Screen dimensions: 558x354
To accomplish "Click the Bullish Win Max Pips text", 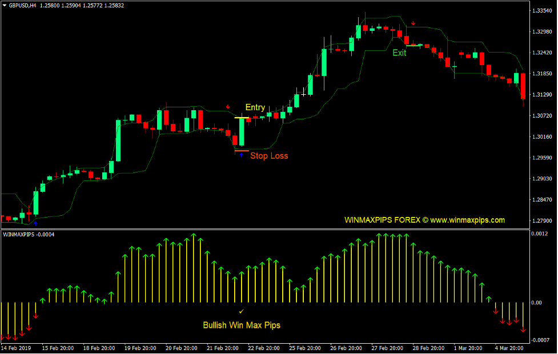I will point(240,324).
